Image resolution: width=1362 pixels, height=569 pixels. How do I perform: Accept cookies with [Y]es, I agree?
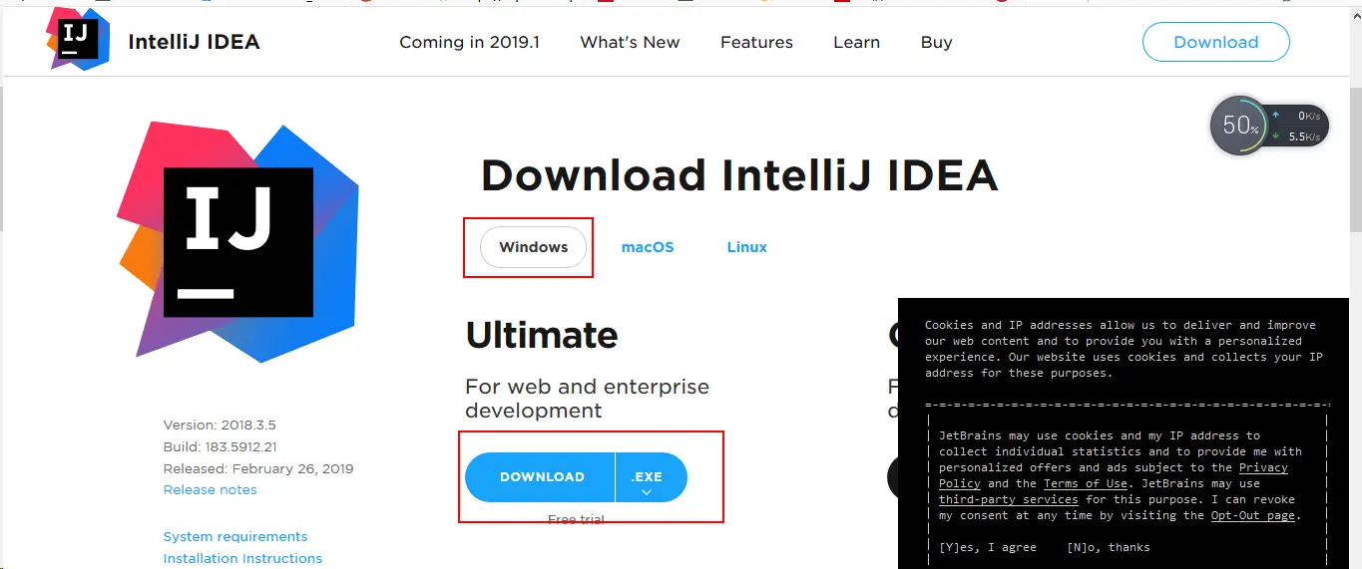point(987,547)
